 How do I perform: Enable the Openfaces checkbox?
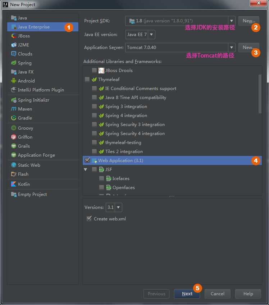[101, 187]
